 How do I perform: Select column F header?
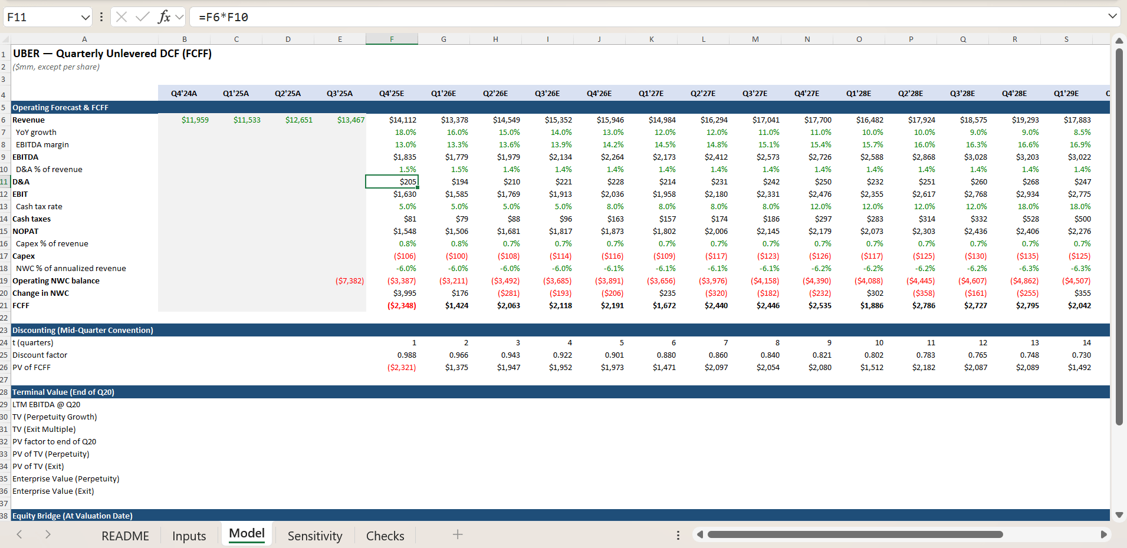coord(392,39)
